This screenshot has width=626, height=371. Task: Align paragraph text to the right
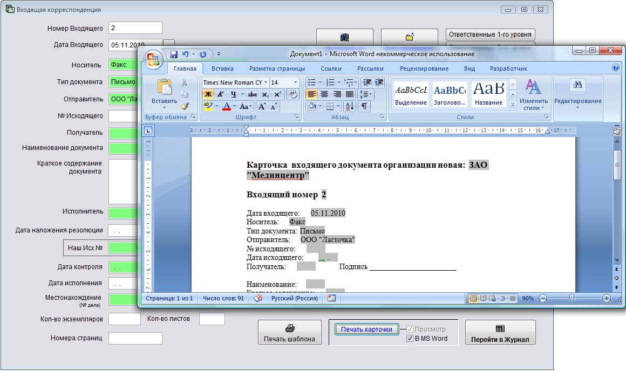coord(337,94)
